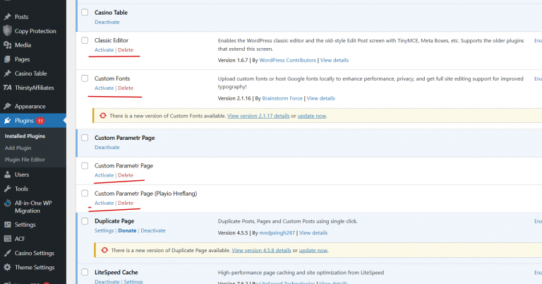The width and height of the screenshot is (542, 284).
Task: Click the Users person icon
Action: click(x=7, y=174)
